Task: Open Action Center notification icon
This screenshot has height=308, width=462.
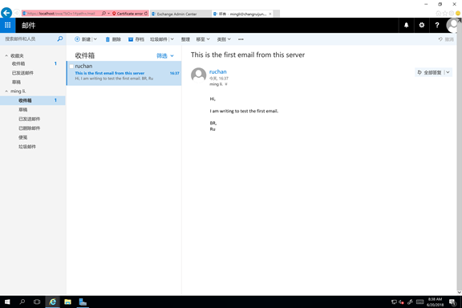Action: 452,302
